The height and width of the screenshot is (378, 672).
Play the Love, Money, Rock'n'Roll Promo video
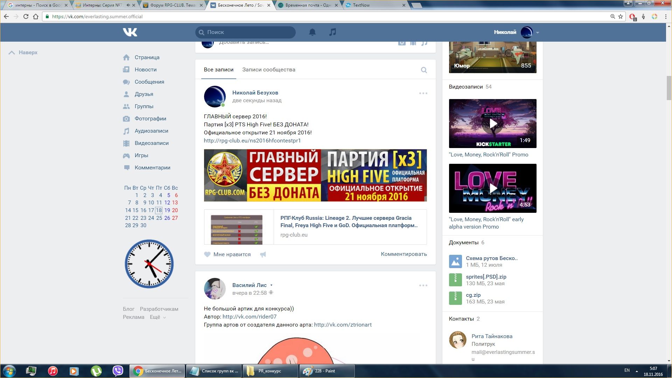coord(492,124)
